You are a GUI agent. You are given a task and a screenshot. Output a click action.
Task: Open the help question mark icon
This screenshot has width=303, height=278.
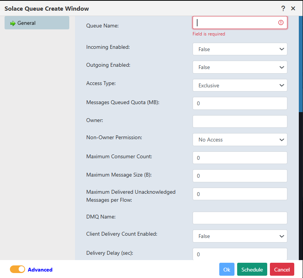[x=283, y=8]
